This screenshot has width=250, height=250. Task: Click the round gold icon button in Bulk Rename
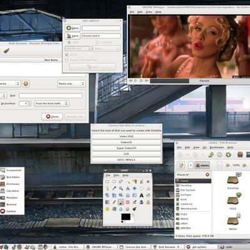tap(26, 84)
